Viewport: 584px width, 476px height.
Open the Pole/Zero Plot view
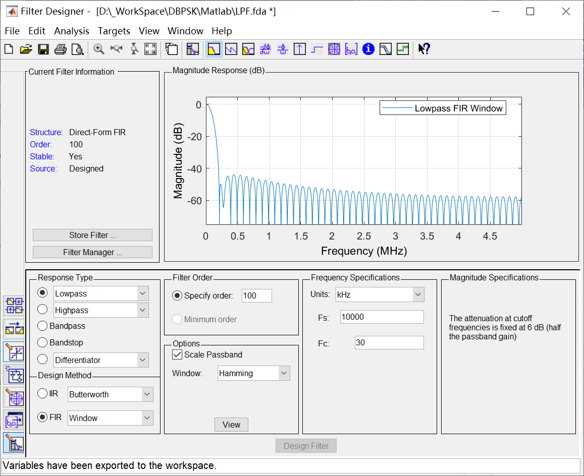(x=334, y=49)
